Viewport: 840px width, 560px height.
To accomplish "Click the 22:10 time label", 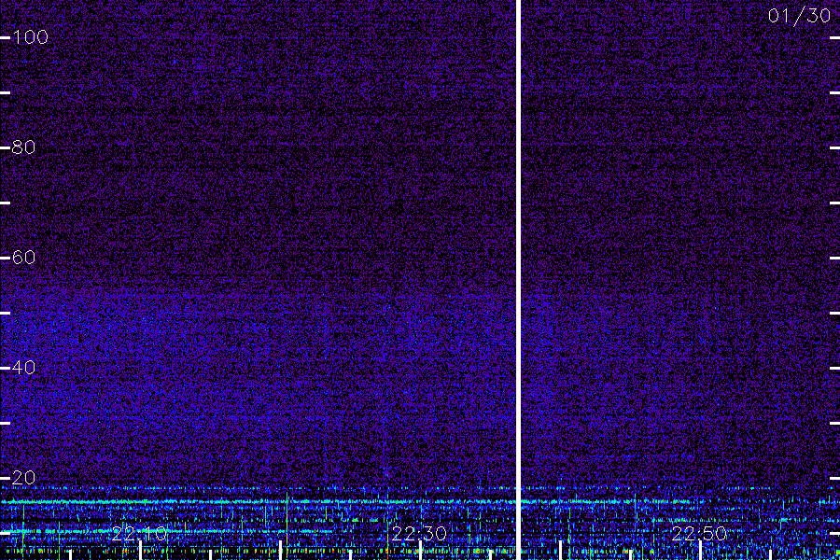I will (139, 534).
